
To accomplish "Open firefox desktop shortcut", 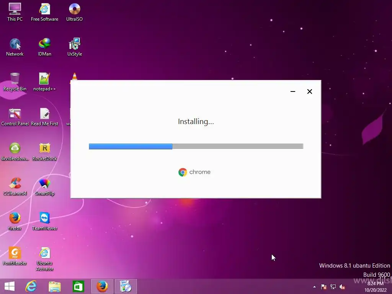I will [15, 221].
